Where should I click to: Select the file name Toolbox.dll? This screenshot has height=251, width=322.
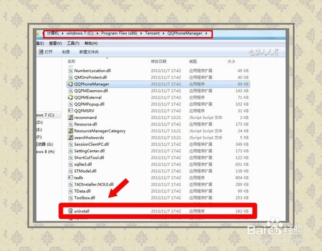pyautogui.click(x=84, y=198)
